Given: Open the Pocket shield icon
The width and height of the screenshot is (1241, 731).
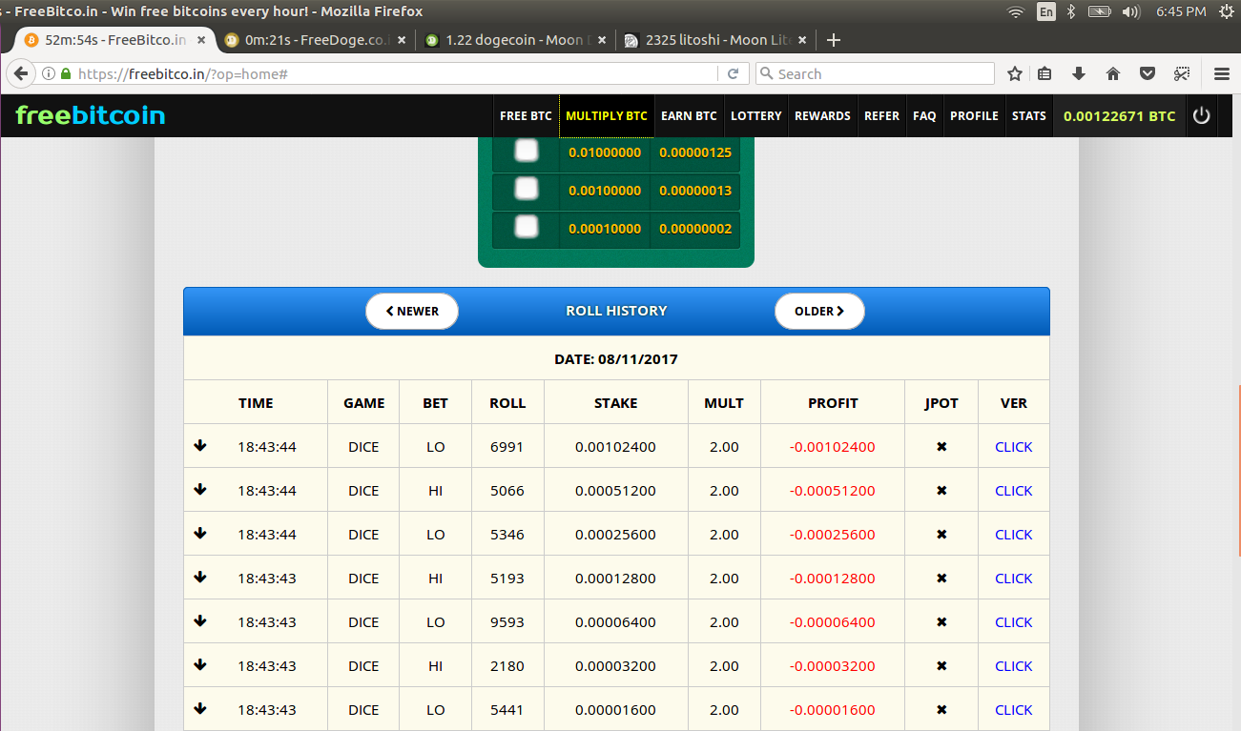Looking at the screenshot, I should tap(1148, 73).
